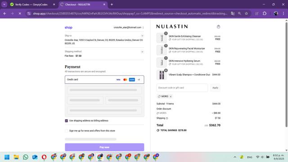Click the Visa card icon
Screen dimensions: 288x162
pyautogui.click(x=118, y=80)
